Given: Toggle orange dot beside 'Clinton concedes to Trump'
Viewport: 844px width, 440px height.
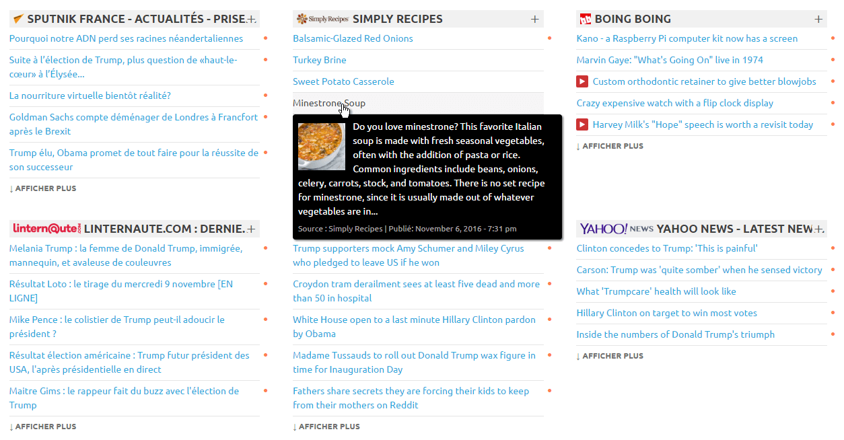Looking at the screenshot, I should click(x=833, y=248).
